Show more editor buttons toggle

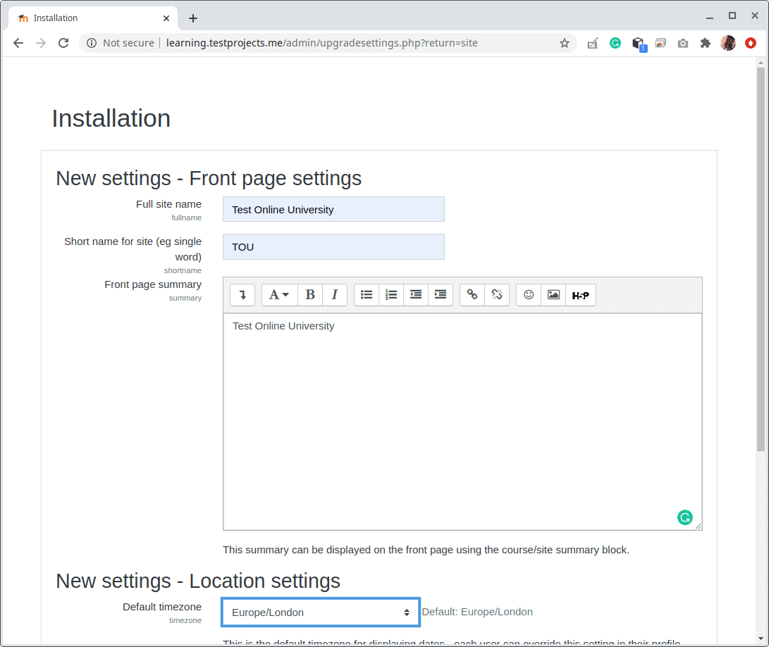coord(242,295)
